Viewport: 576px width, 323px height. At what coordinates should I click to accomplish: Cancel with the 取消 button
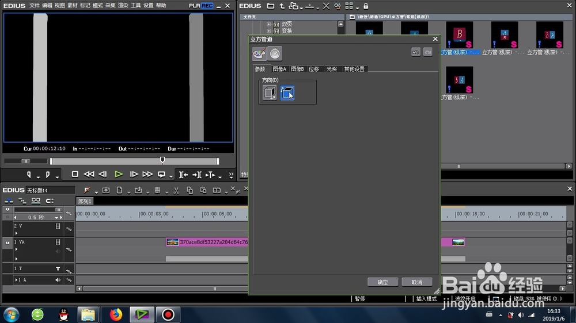click(x=416, y=282)
